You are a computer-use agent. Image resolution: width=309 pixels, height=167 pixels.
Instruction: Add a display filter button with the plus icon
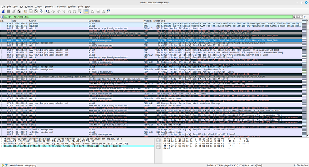305,17
